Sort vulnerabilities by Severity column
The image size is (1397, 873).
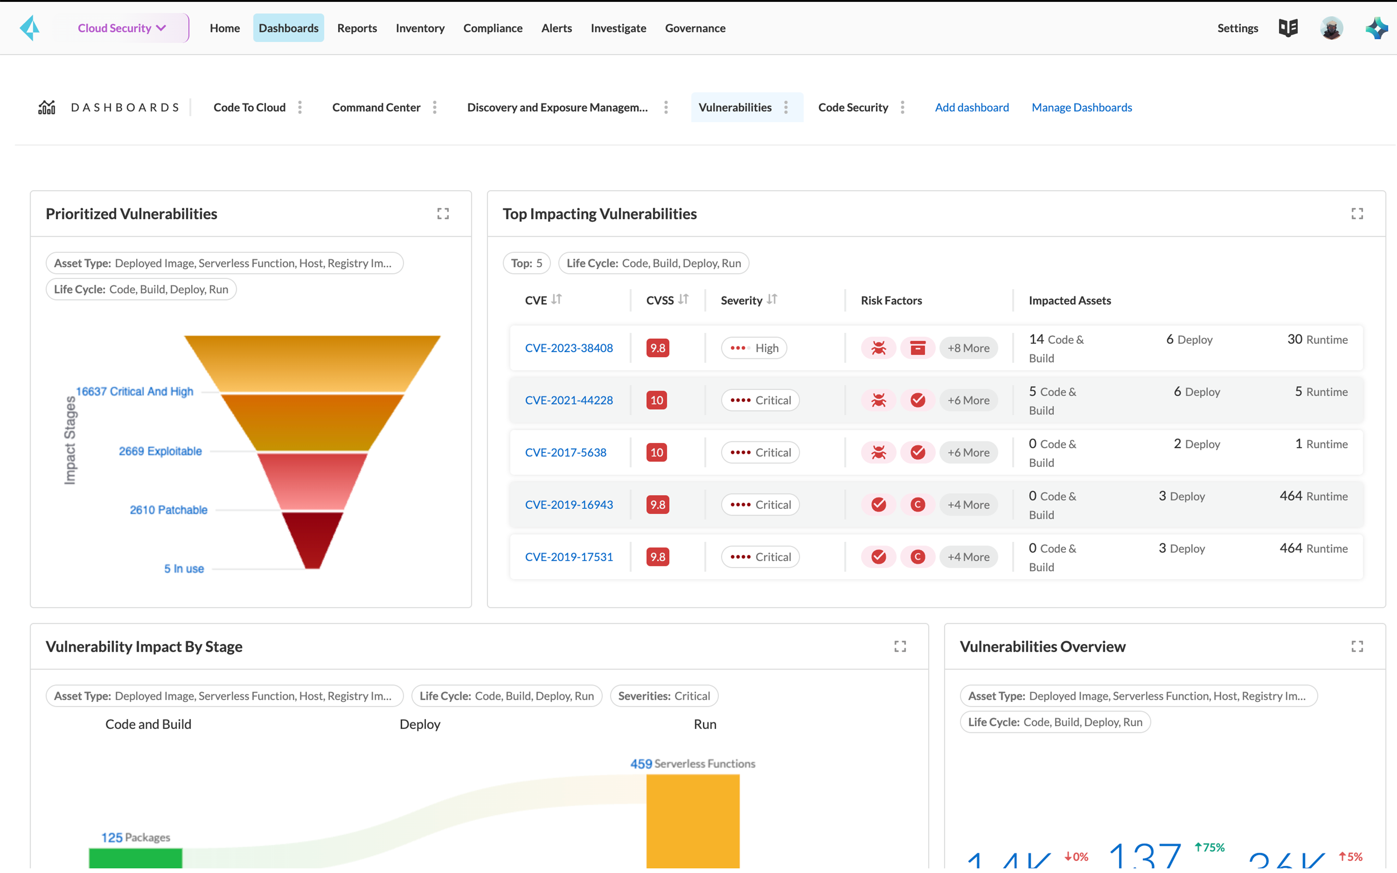coord(772,300)
